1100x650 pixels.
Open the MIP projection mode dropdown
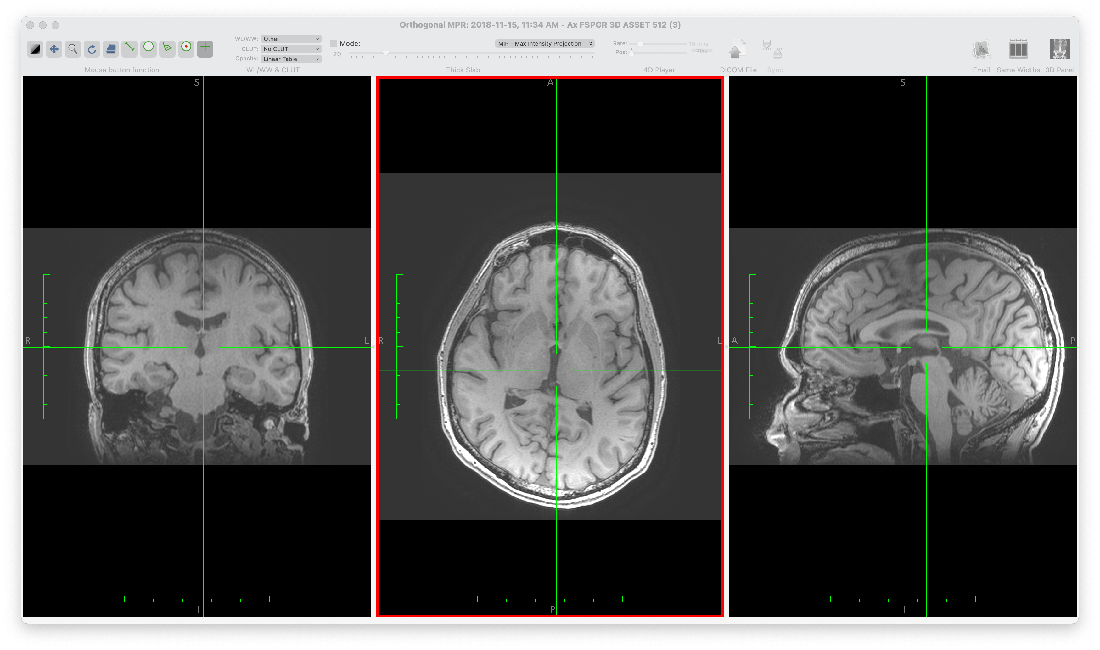[x=544, y=43]
